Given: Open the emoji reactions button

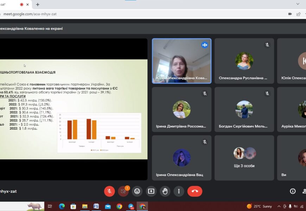Looking at the screenshot, I should pos(137,191).
